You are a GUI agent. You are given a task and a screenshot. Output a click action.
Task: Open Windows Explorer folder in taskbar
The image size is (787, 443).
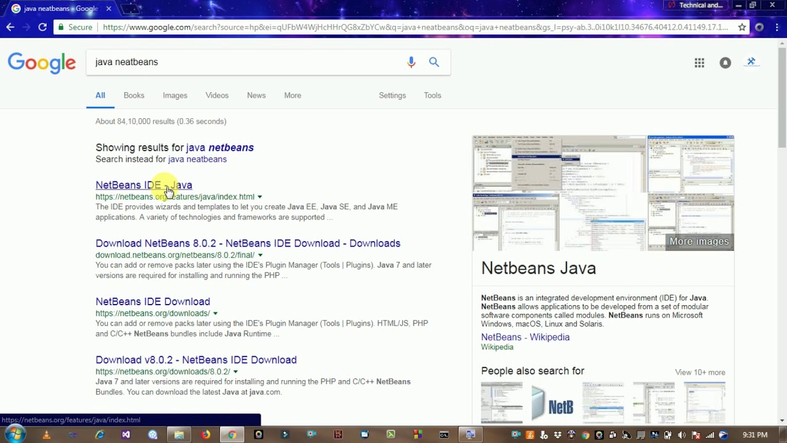point(179,434)
